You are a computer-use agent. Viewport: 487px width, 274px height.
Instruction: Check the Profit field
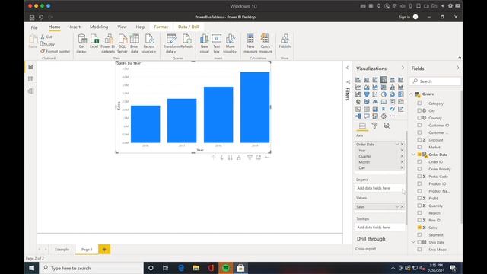point(419,198)
